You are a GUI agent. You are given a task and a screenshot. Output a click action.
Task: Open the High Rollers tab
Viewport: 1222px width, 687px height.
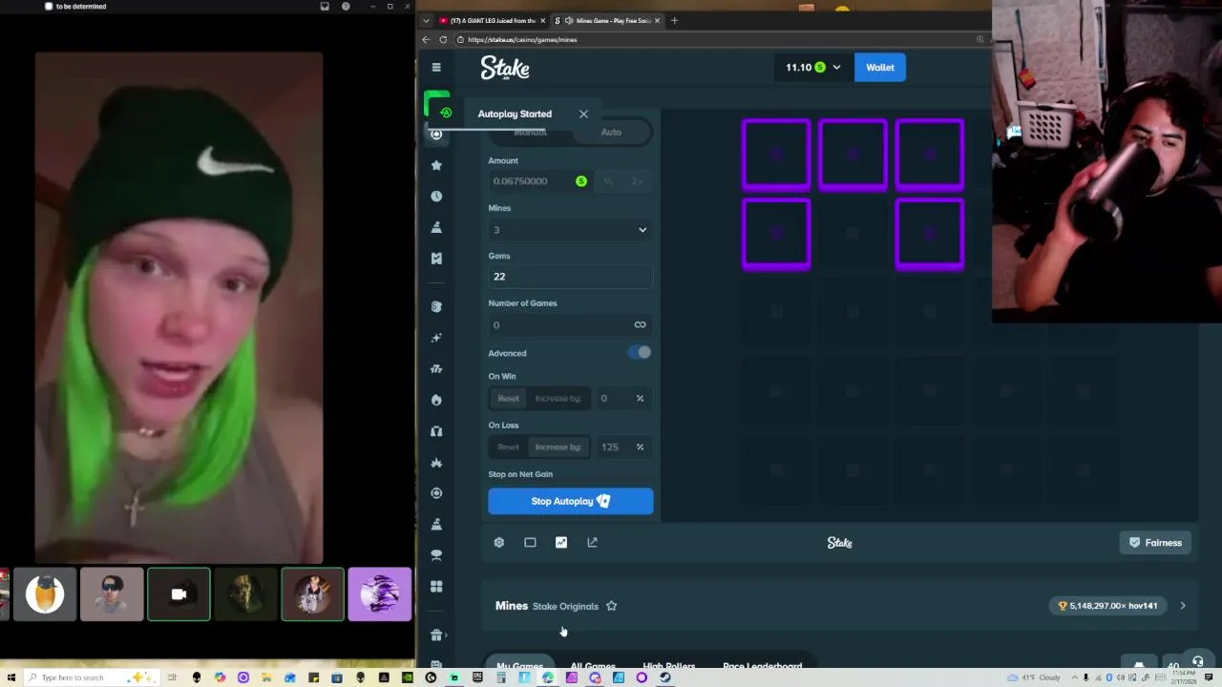(x=669, y=665)
